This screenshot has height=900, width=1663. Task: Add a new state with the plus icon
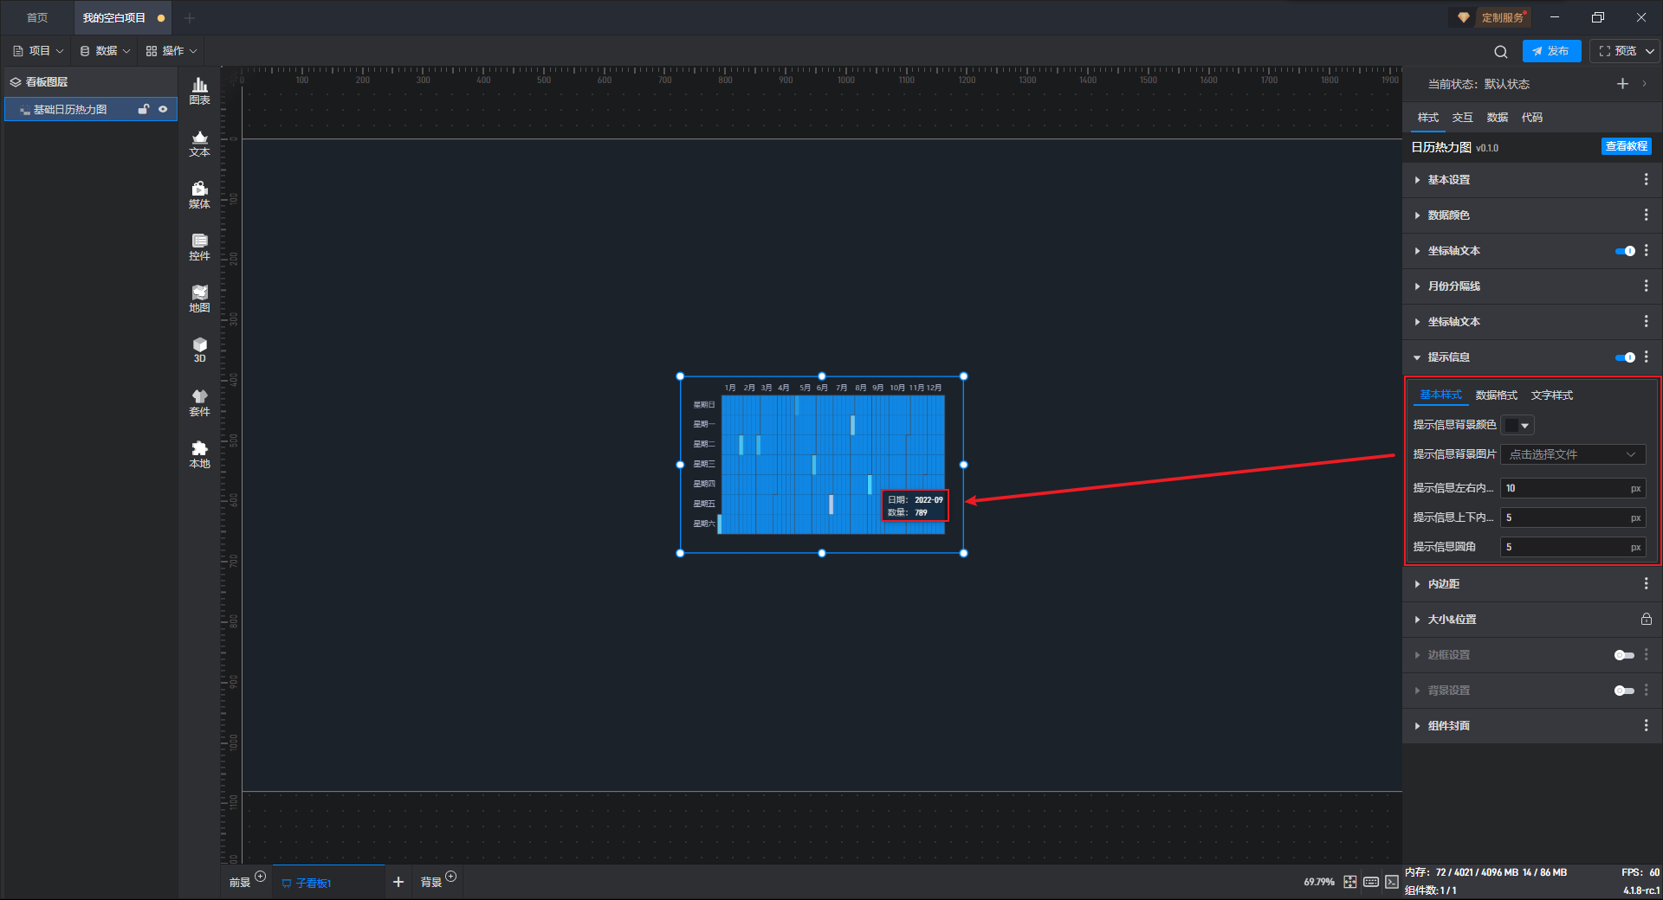(1622, 84)
